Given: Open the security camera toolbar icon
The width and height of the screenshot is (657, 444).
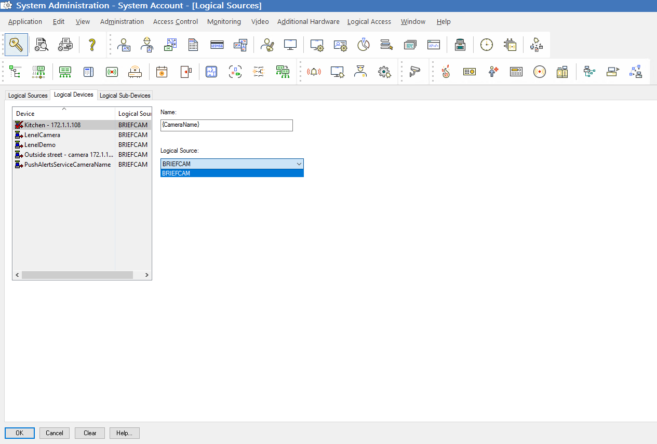Looking at the screenshot, I should pyautogui.click(x=414, y=72).
